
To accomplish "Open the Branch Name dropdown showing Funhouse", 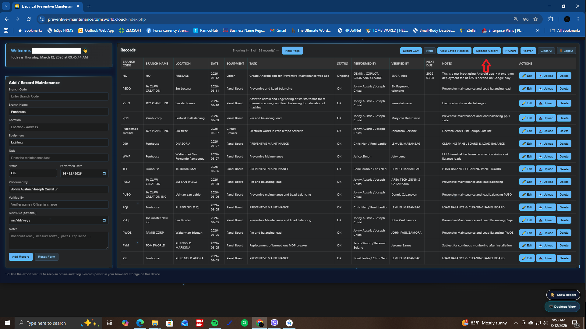I will 58,112.
